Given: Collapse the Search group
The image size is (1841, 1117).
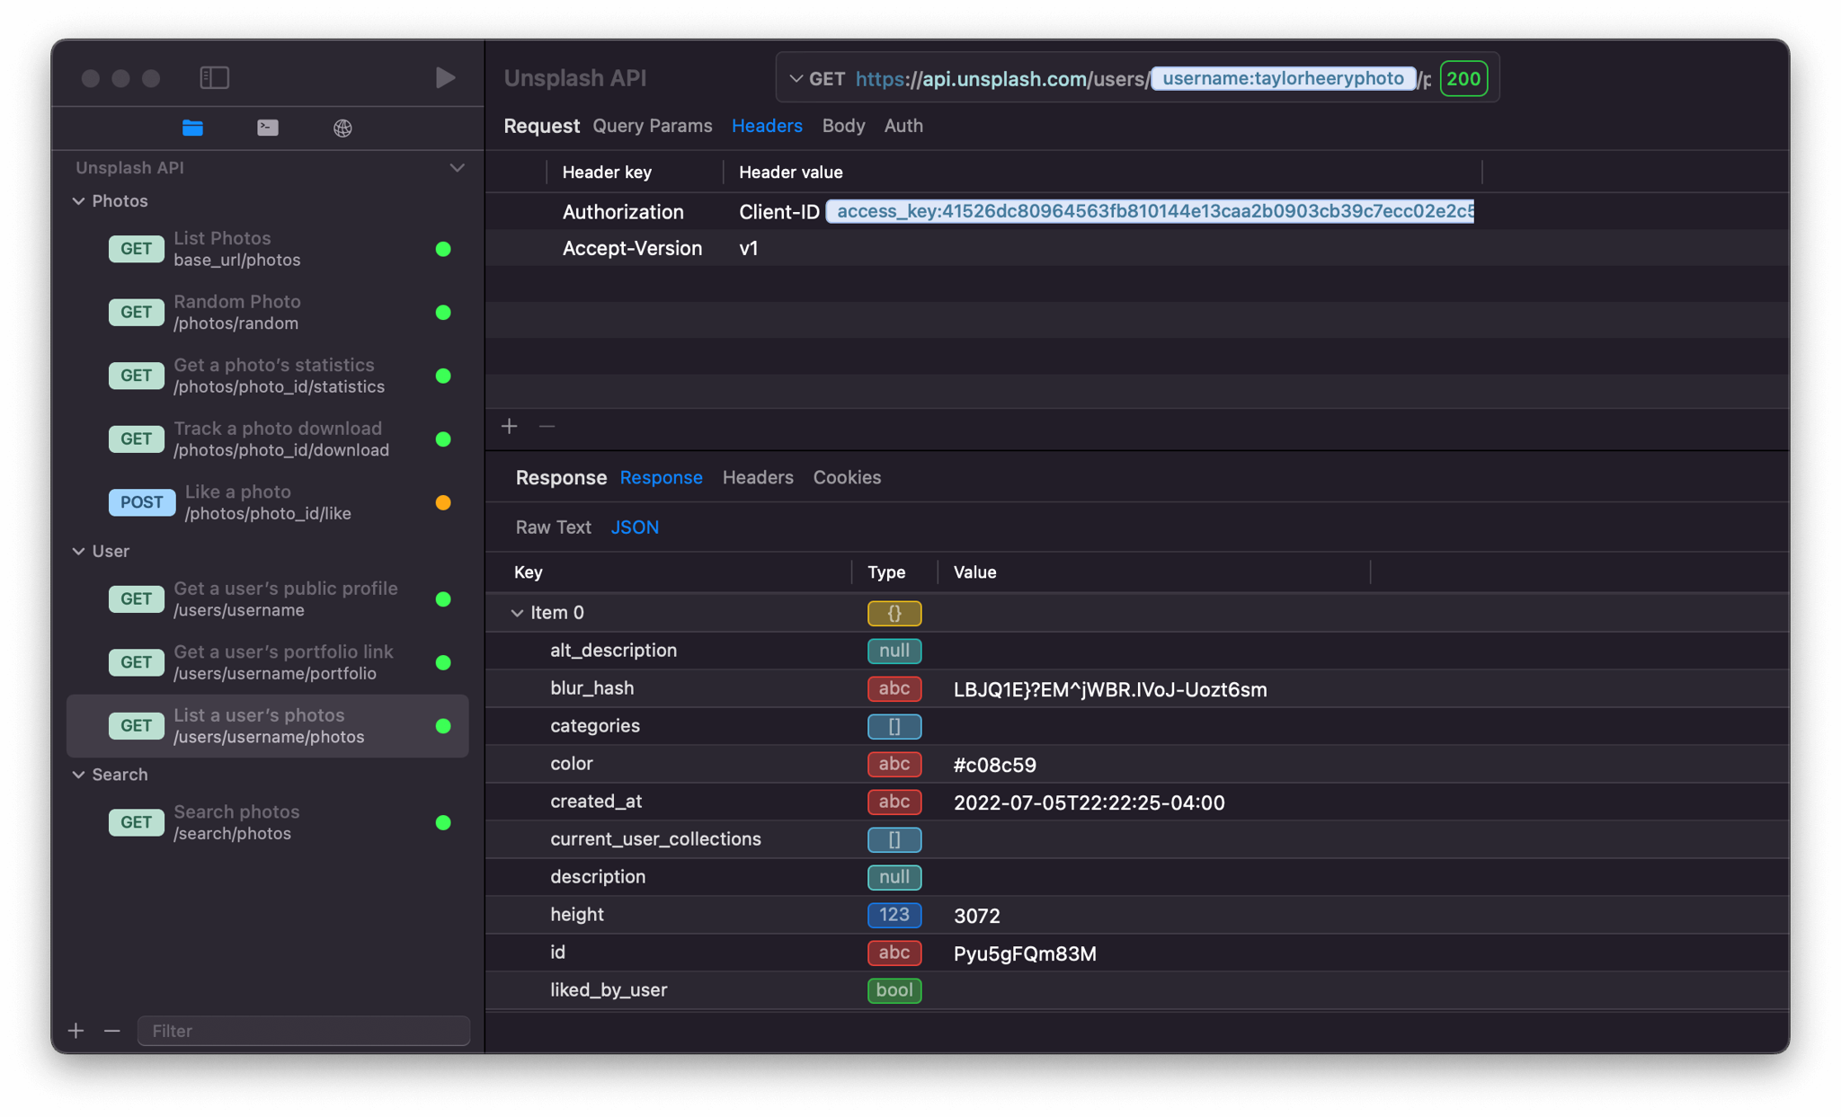Looking at the screenshot, I should (x=79, y=775).
